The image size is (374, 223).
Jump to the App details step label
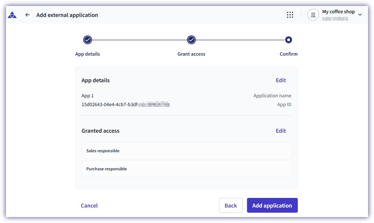(x=88, y=54)
